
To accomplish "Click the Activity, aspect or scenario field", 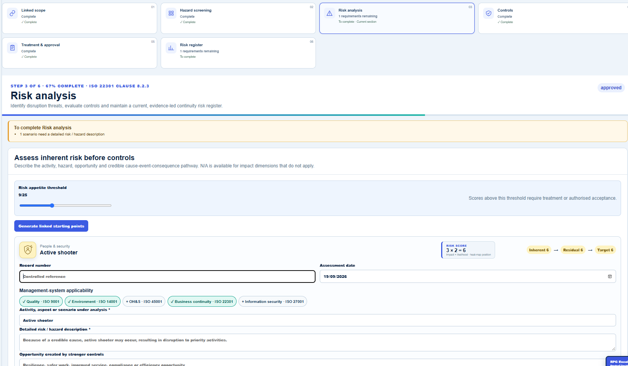I will (317, 320).
